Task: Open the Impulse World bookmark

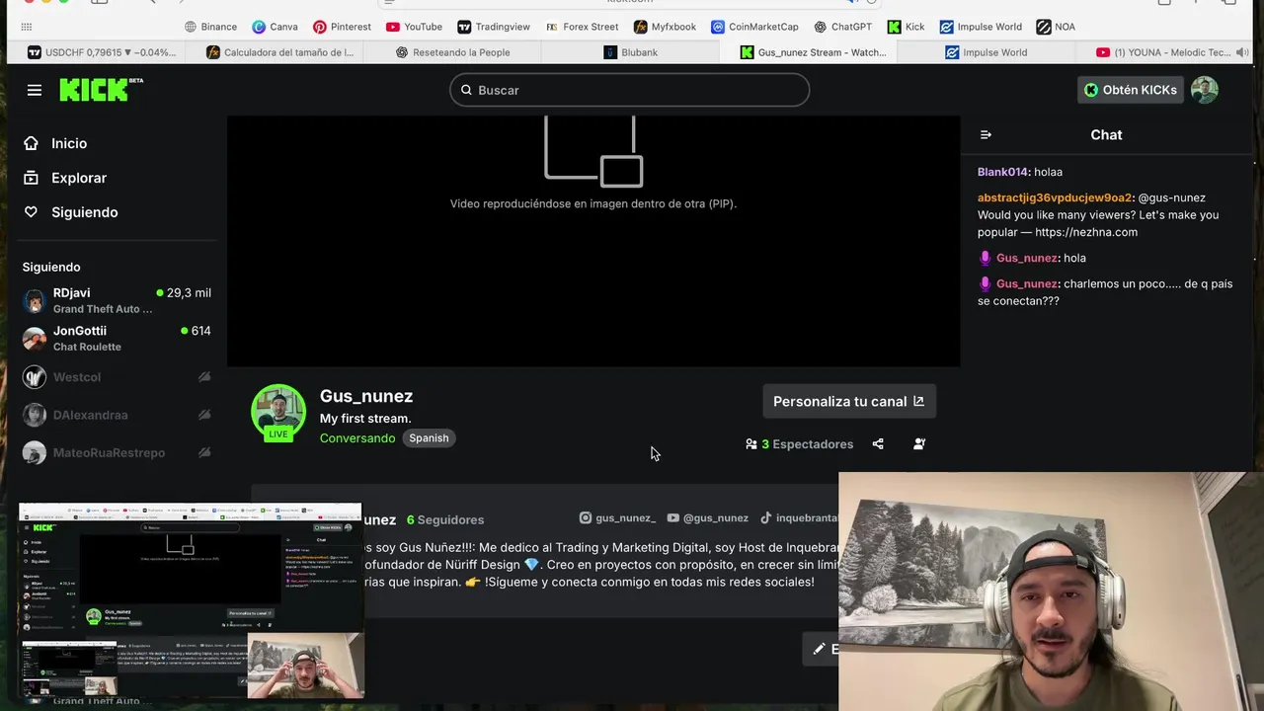Action: pyautogui.click(x=981, y=27)
